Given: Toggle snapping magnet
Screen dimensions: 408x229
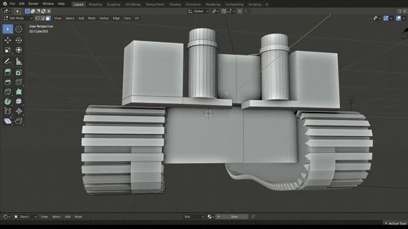Looking at the screenshot, I should pos(224,11).
